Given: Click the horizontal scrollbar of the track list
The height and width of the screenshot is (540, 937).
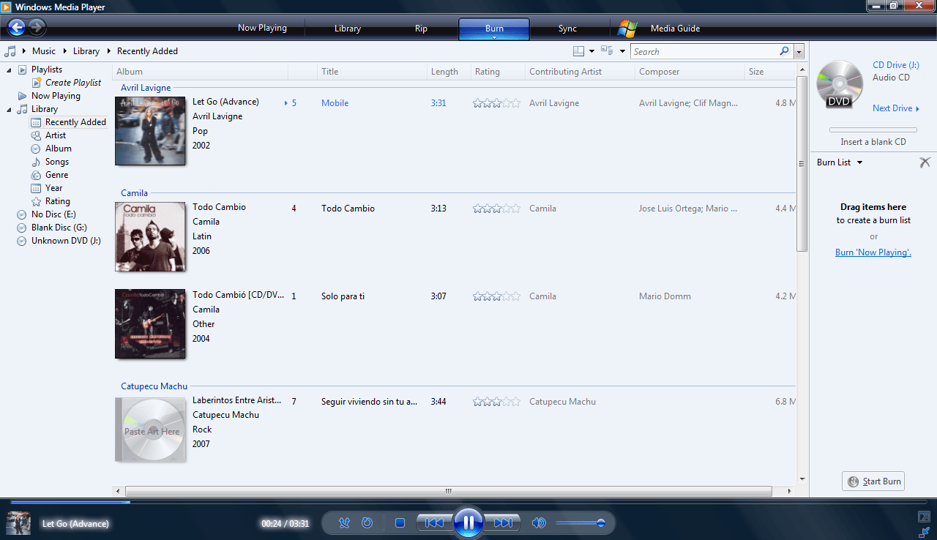Looking at the screenshot, I should (x=448, y=491).
